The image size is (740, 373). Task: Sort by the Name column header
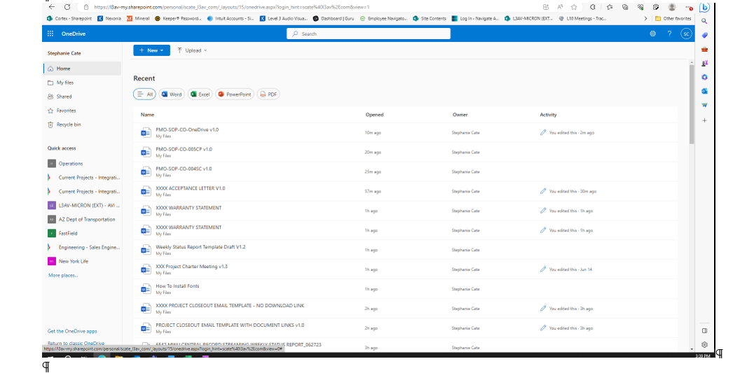[x=147, y=115]
